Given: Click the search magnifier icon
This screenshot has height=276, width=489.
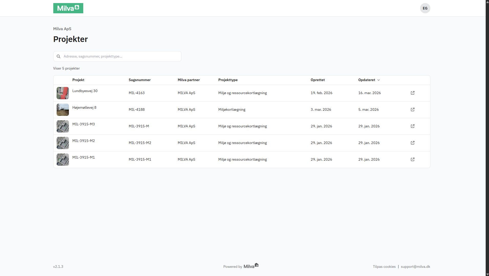Looking at the screenshot, I should click(58, 56).
